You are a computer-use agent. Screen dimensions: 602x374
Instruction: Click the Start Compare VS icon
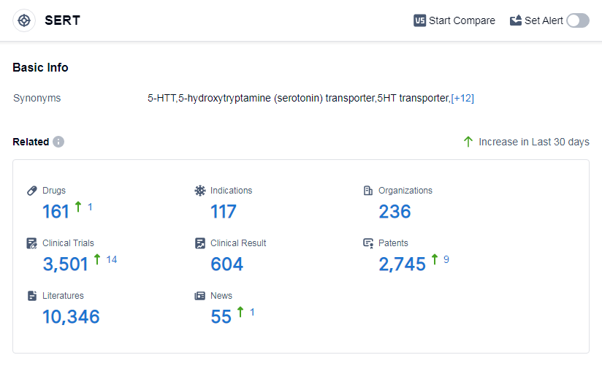pyautogui.click(x=420, y=20)
